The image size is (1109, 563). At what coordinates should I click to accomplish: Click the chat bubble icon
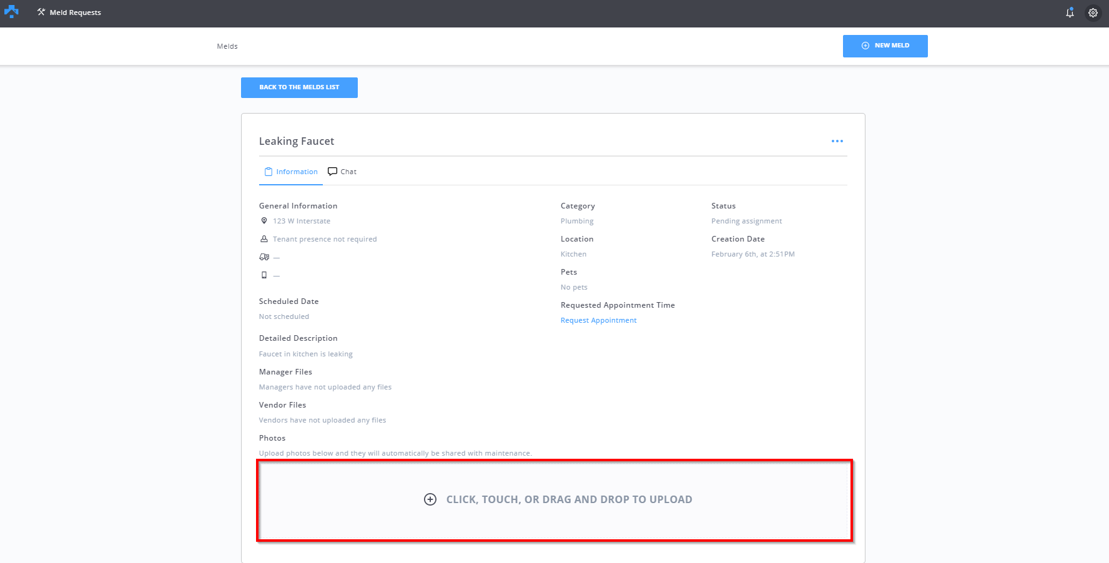click(x=332, y=172)
